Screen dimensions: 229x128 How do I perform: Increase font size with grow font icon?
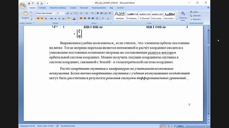coord(68,14)
